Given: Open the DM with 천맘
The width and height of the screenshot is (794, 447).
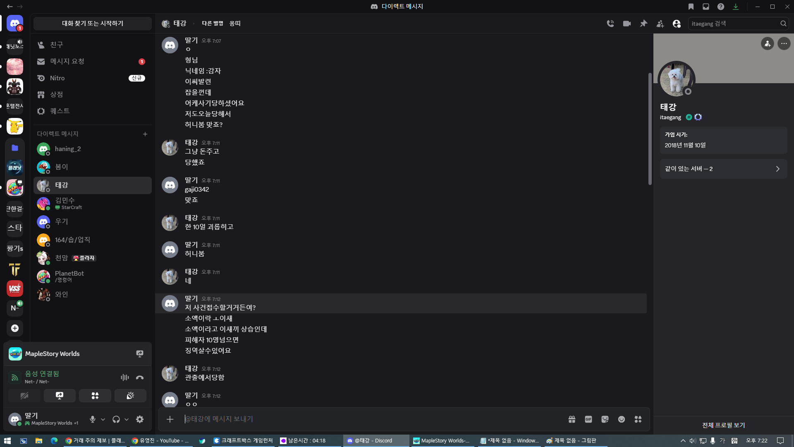Looking at the screenshot, I should [93, 258].
